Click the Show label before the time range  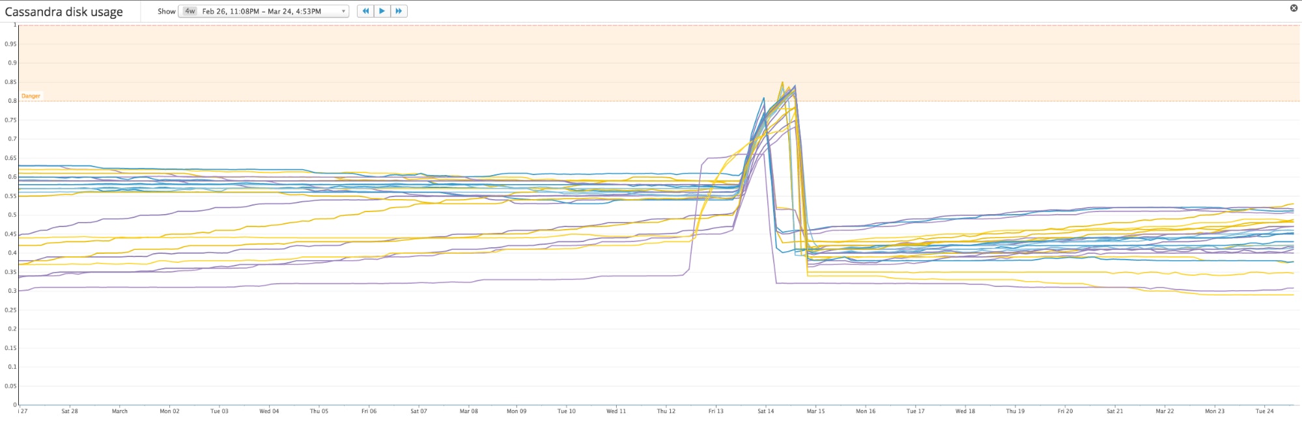pyautogui.click(x=166, y=11)
